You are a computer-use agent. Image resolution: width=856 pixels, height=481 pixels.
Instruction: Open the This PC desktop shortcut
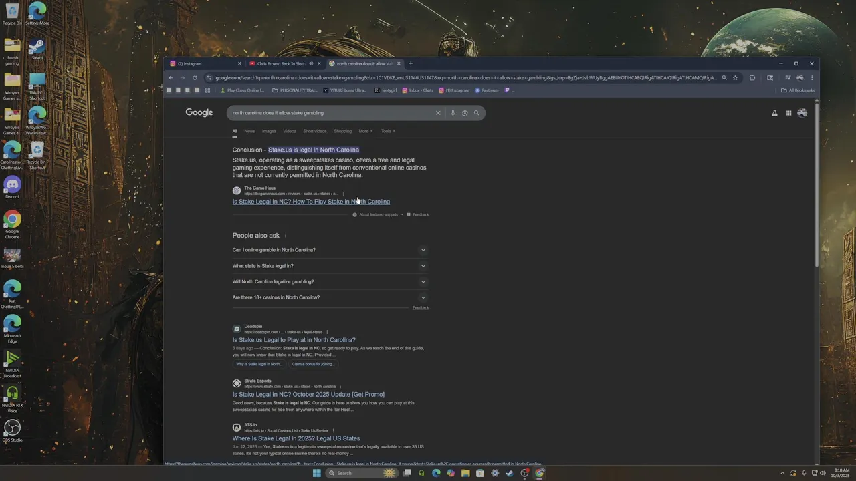(x=37, y=87)
